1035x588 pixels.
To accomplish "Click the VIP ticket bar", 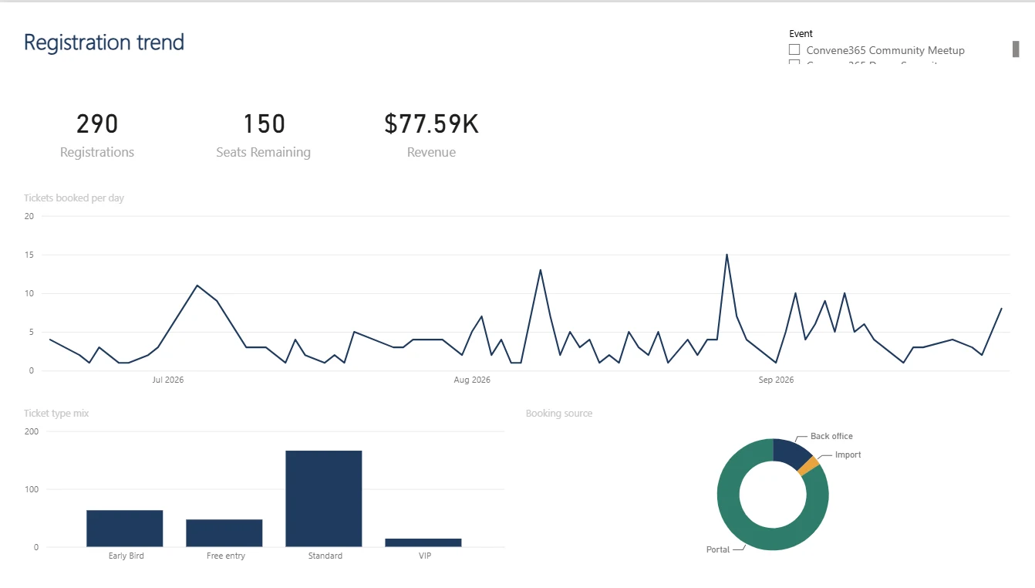I will (423, 542).
